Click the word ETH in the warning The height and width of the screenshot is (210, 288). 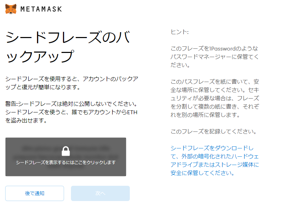pos(132,112)
